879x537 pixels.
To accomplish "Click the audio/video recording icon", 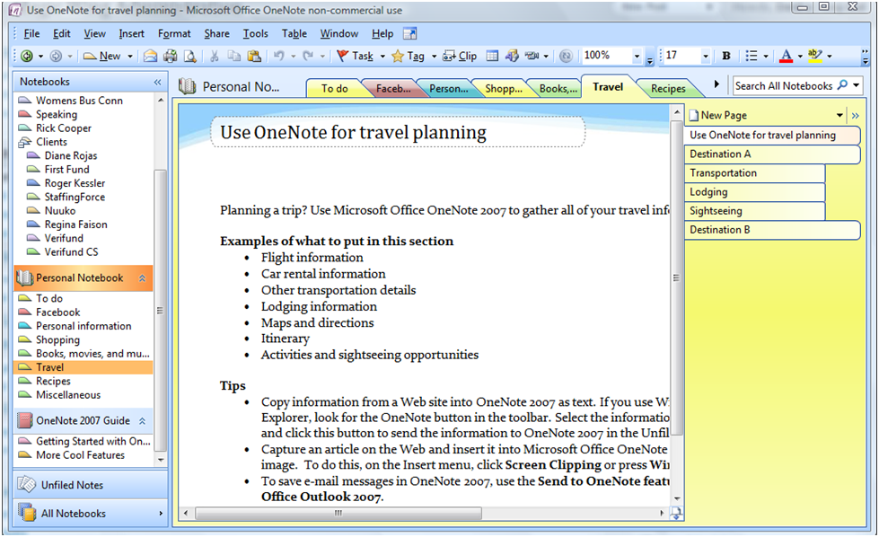I will [532, 56].
